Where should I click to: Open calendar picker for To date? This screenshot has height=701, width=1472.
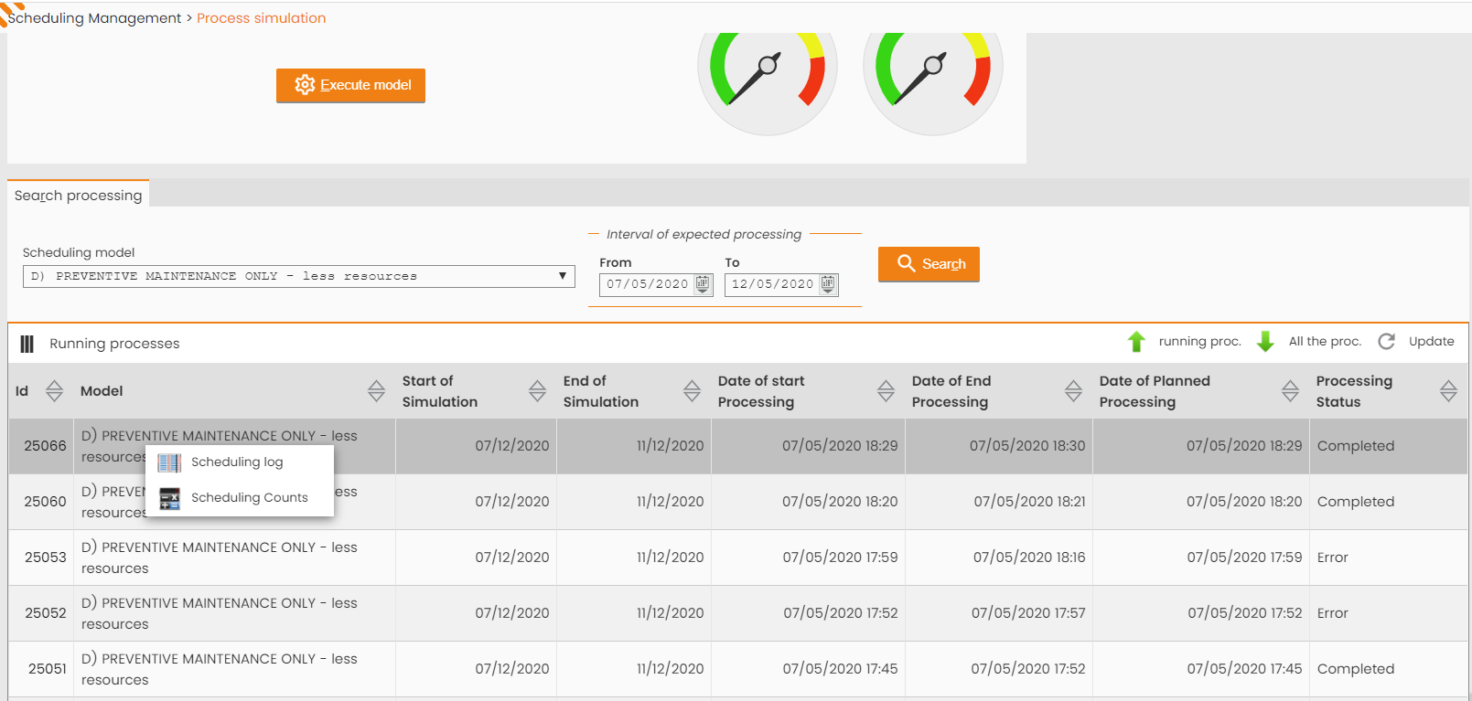click(x=828, y=284)
